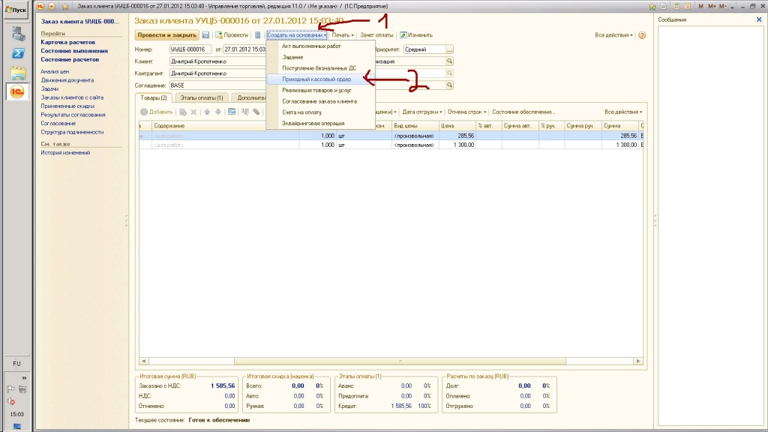Open the Печать dropdown
768x432 pixels.
342,35
